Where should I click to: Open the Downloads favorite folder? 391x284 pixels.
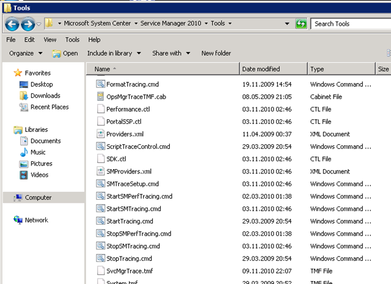coord(45,96)
